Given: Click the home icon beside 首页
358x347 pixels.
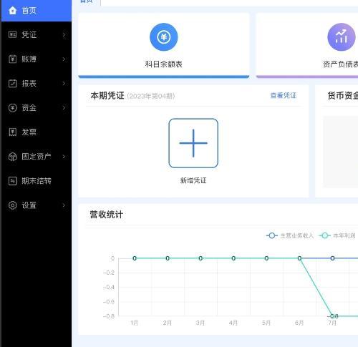Looking at the screenshot, I should pos(12,11).
